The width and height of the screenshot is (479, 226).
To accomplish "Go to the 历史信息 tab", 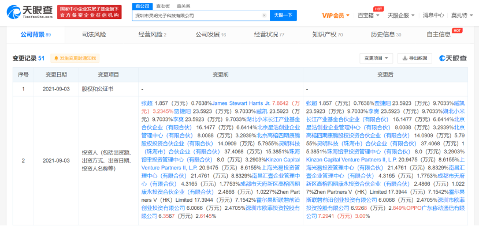I will point(386,35).
